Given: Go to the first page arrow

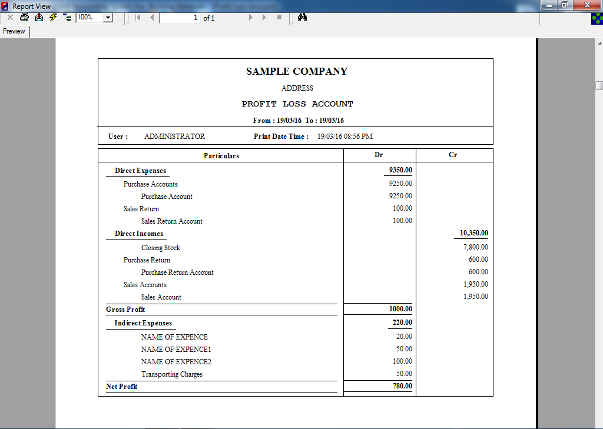Looking at the screenshot, I should [x=138, y=18].
